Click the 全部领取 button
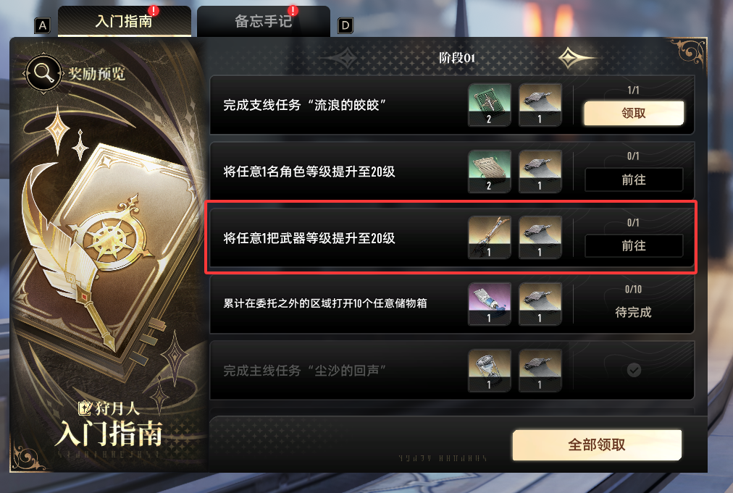 [x=597, y=445]
